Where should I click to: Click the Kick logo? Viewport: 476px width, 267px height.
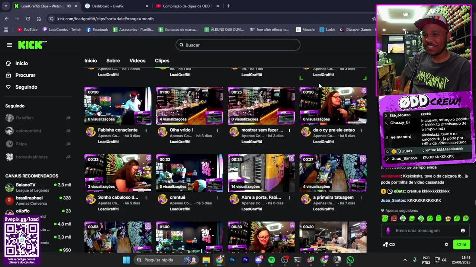[32, 44]
